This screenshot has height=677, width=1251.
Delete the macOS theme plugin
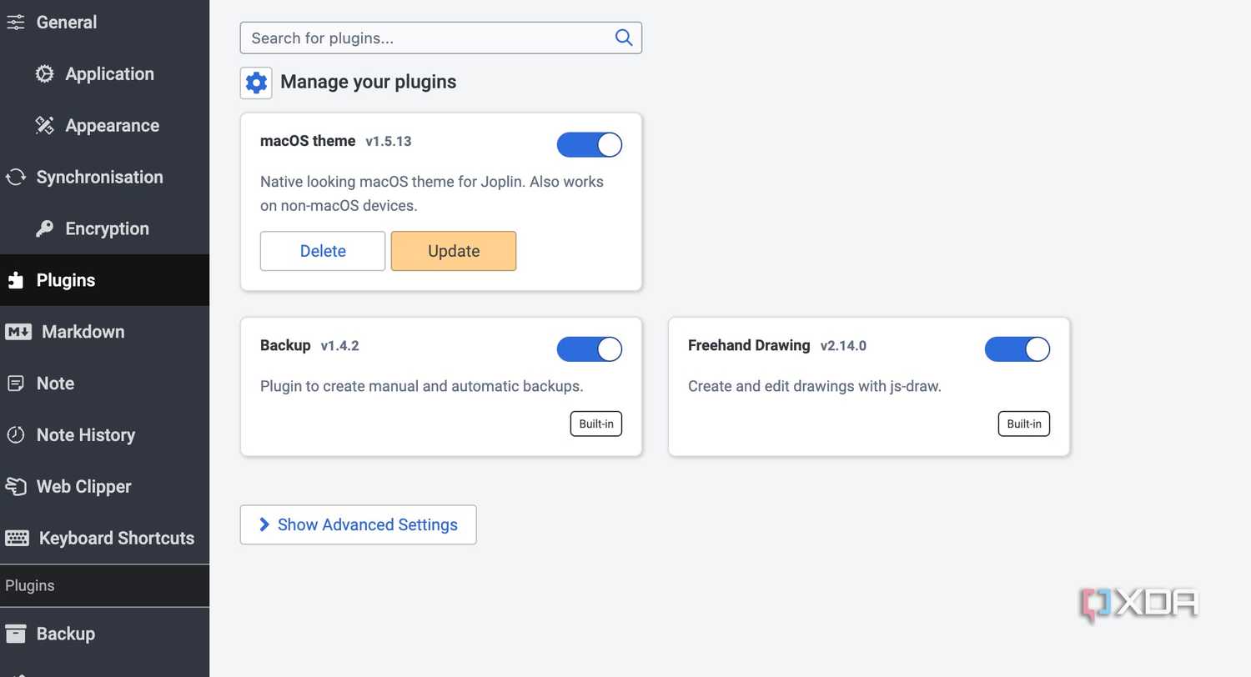[x=323, y=251]
